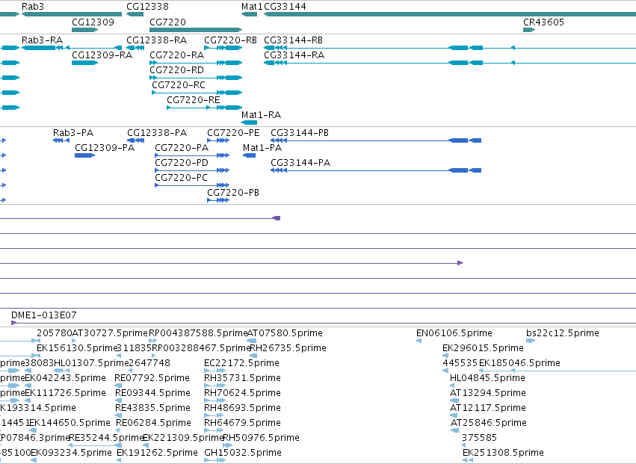Click the bs22c12.5prime EST label

(563, 333)
